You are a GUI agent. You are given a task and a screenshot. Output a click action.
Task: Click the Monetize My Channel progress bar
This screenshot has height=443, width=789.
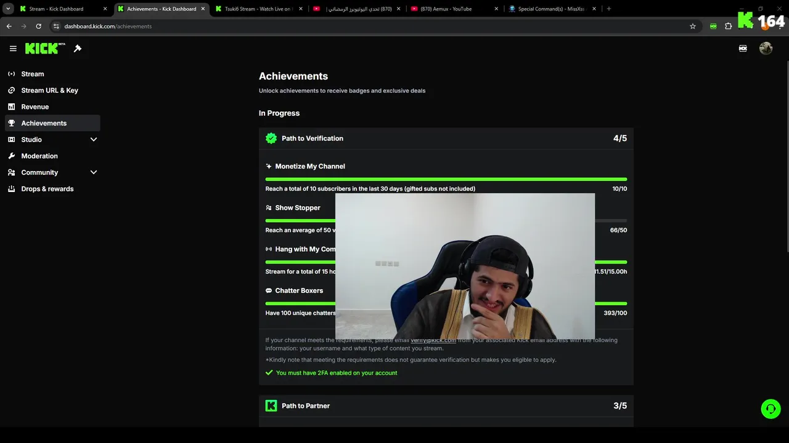446,179
